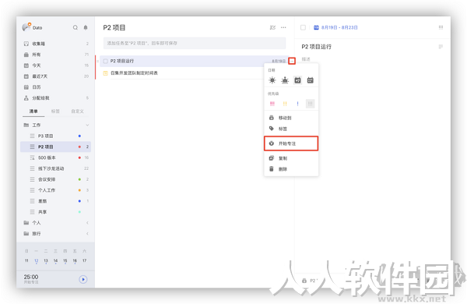Open search in the sidebar header
The image size is (467, 304).
coord(75,27)
